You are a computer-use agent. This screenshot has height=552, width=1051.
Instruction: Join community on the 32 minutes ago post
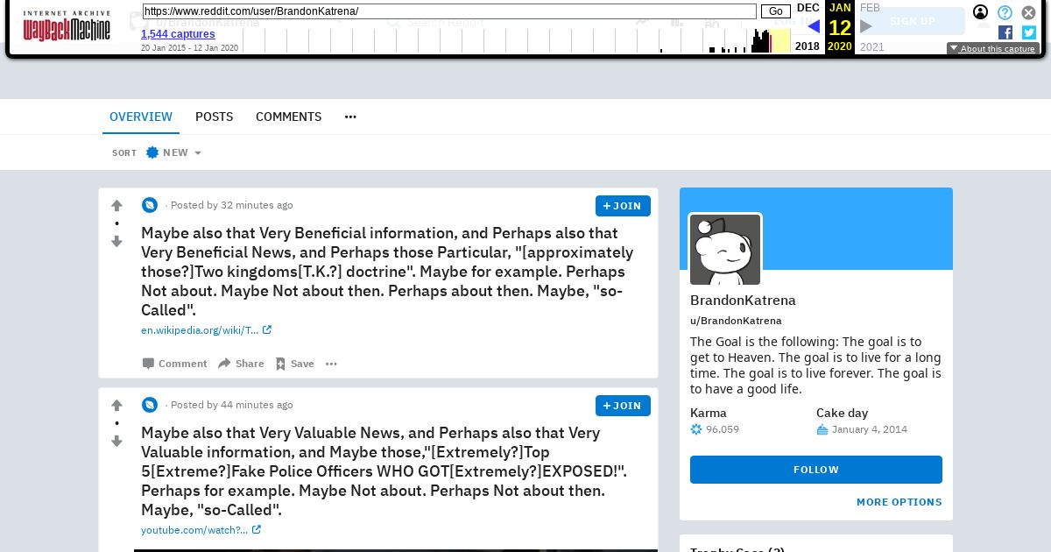pos(623,206)
